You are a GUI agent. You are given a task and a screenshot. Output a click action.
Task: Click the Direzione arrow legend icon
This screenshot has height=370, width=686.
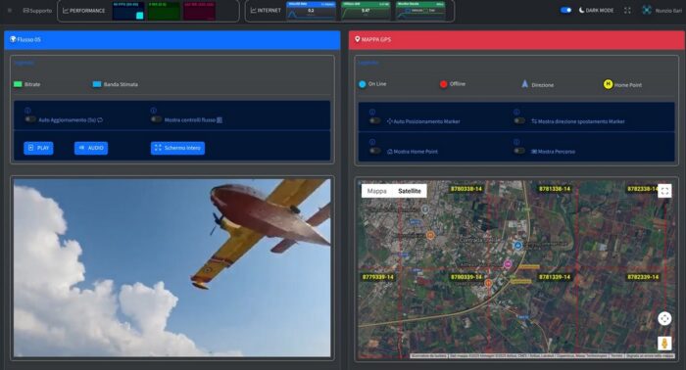[524, 84]
